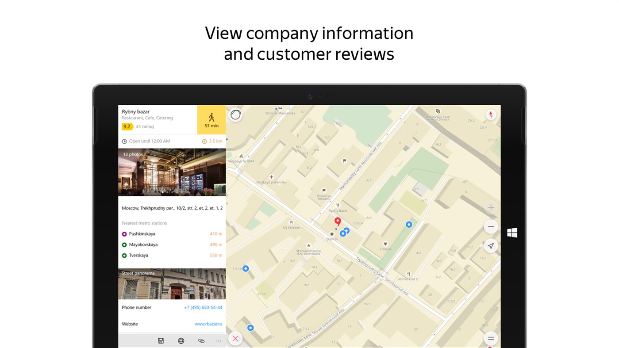Select the walking route showing 53 min
Viewport: 619px width, 348px height.
tap(211, 119)
